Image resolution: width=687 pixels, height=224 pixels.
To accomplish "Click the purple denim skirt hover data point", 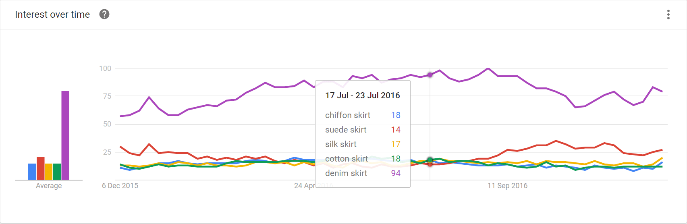I will 430,75.
